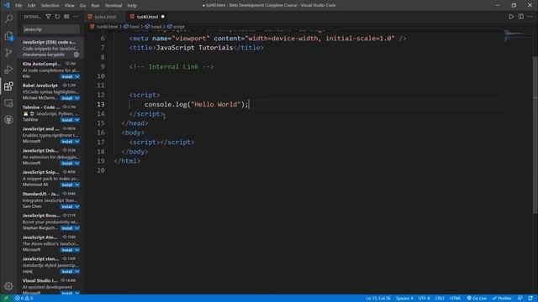The image size is (538, 302).
Task: Open install dropdown for Babel JavaScript
Action: pyautogui.click(x=77, y=98)
